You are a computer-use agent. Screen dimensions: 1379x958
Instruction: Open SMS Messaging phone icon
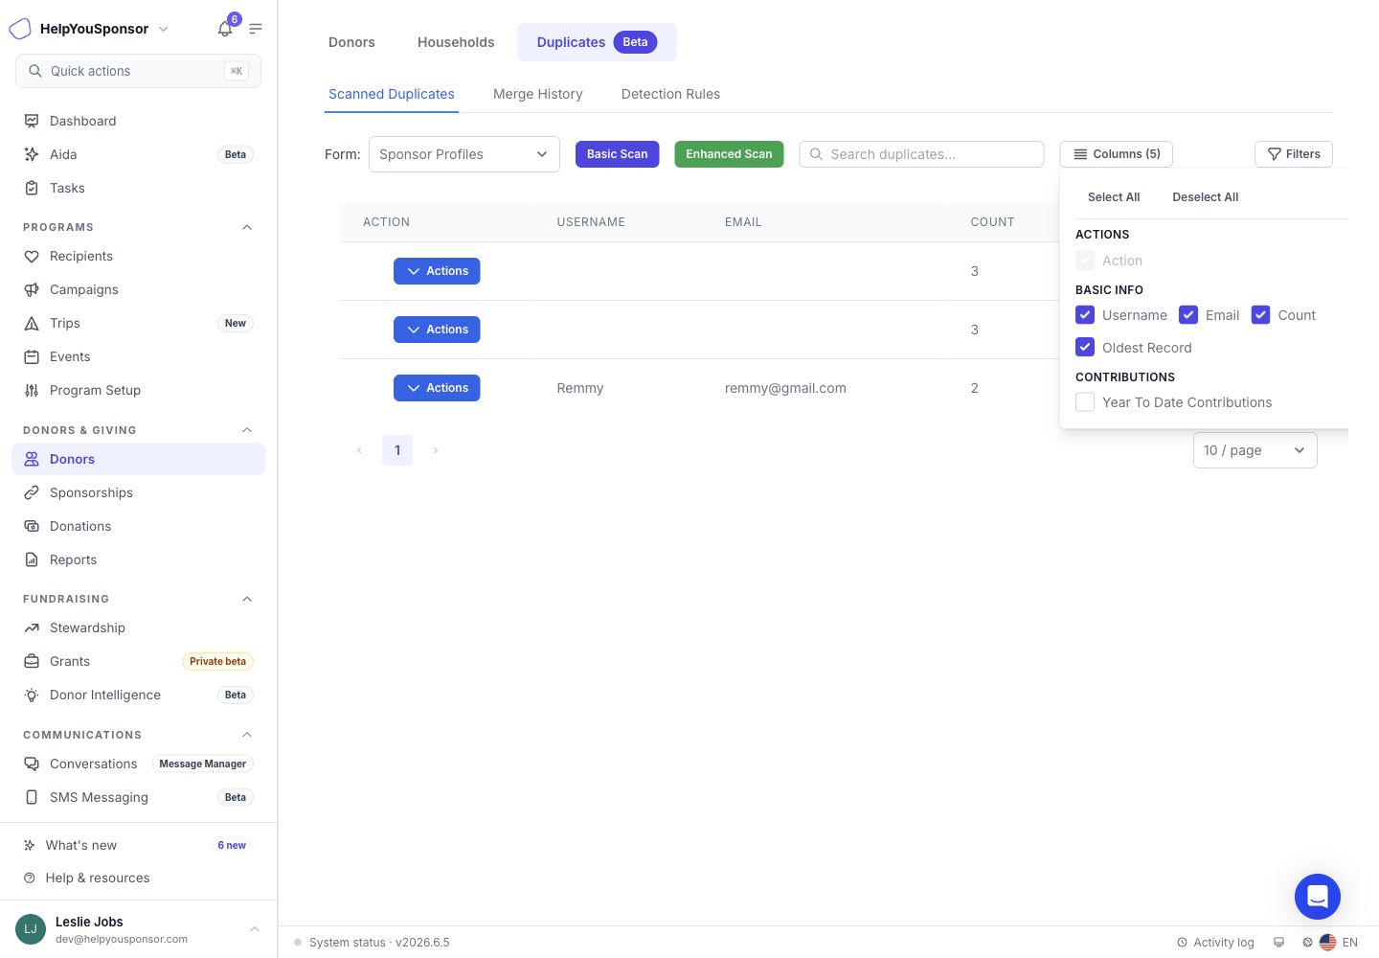coord(32,797)
